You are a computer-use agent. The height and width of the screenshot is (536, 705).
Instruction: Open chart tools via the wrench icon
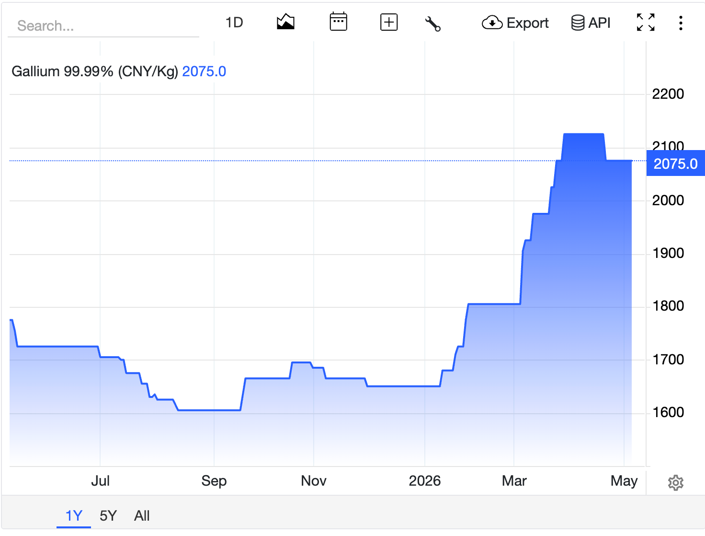[x=433, y=23]
